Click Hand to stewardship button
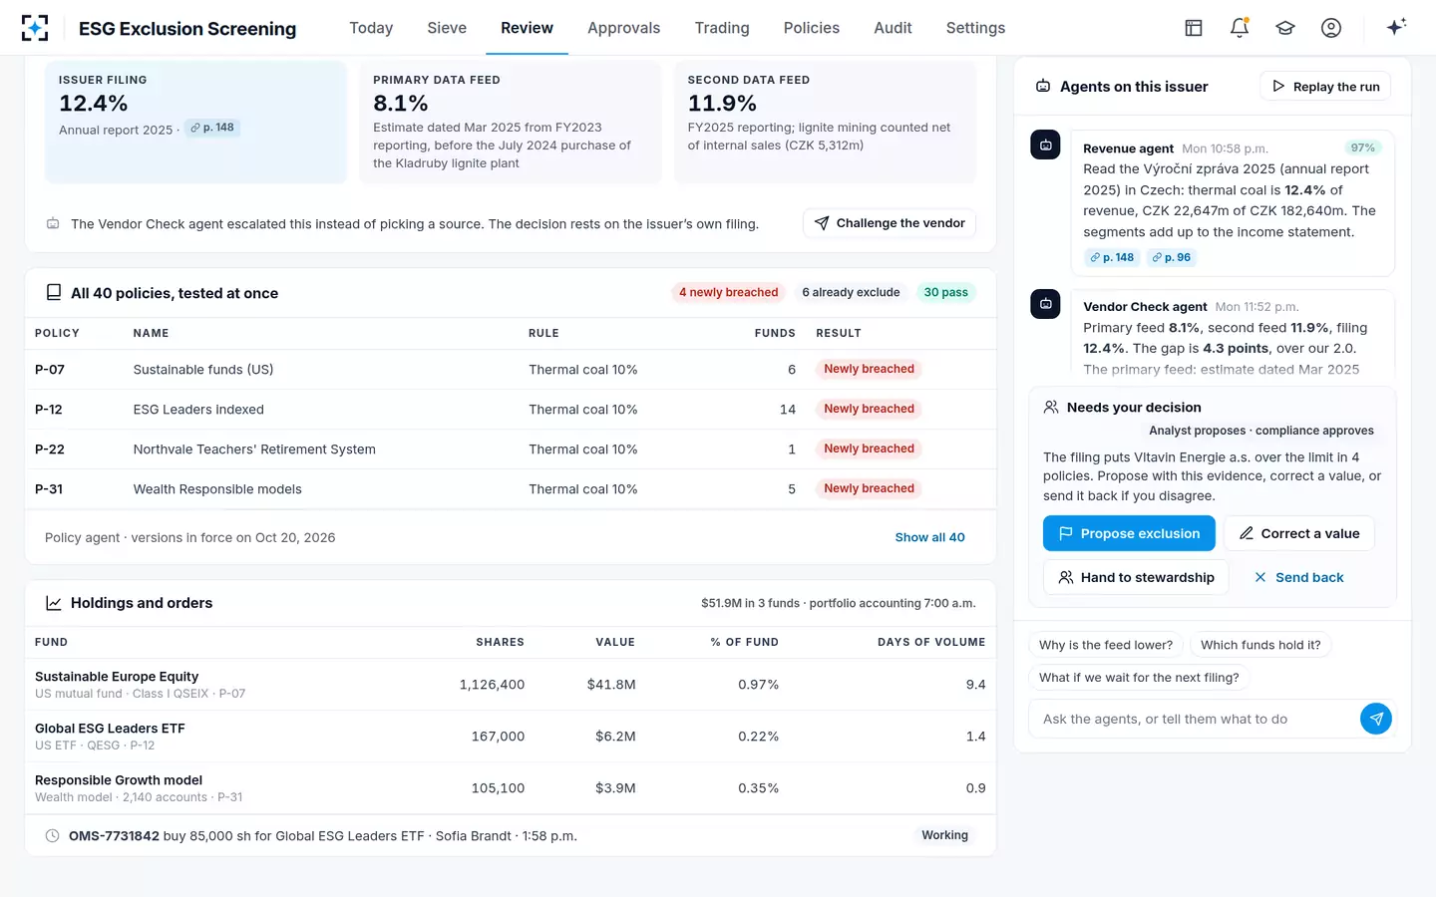The height and width of the screenshot is (897, 1436). coord(1136,577)
